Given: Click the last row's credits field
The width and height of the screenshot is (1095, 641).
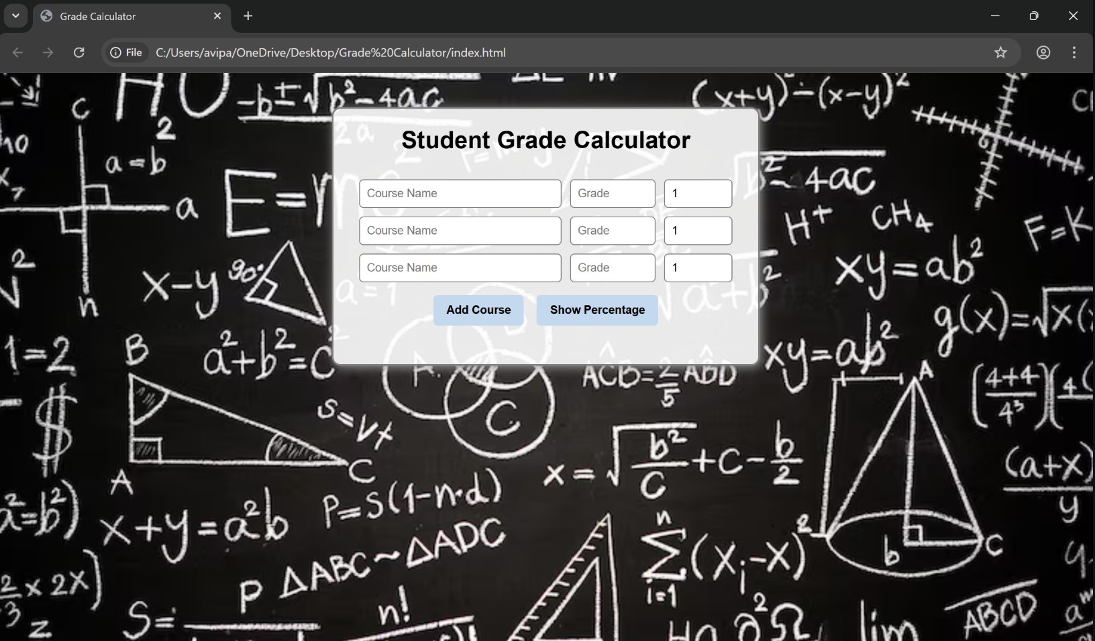Looking at the screenshot, I should (697, 268).
